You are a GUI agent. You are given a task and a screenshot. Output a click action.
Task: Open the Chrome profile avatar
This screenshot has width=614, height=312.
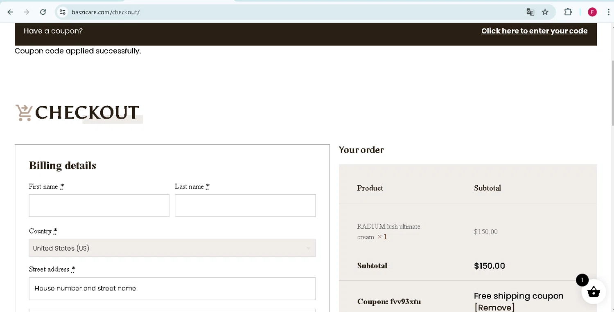point(592,12)
